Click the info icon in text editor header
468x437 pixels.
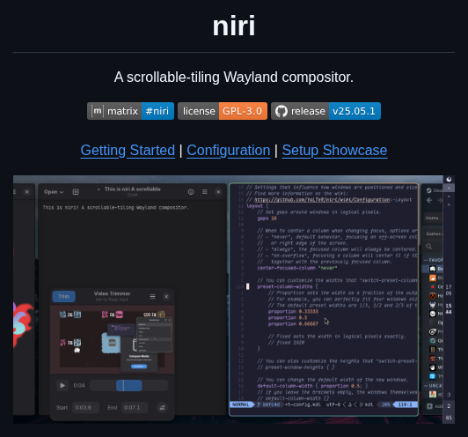click(x=191, y=192)
